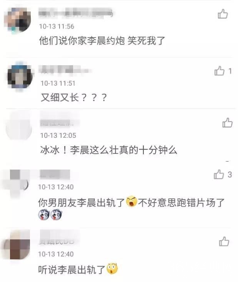Like the comment posted at 10-13 11:56

click(x=223, y=14)
